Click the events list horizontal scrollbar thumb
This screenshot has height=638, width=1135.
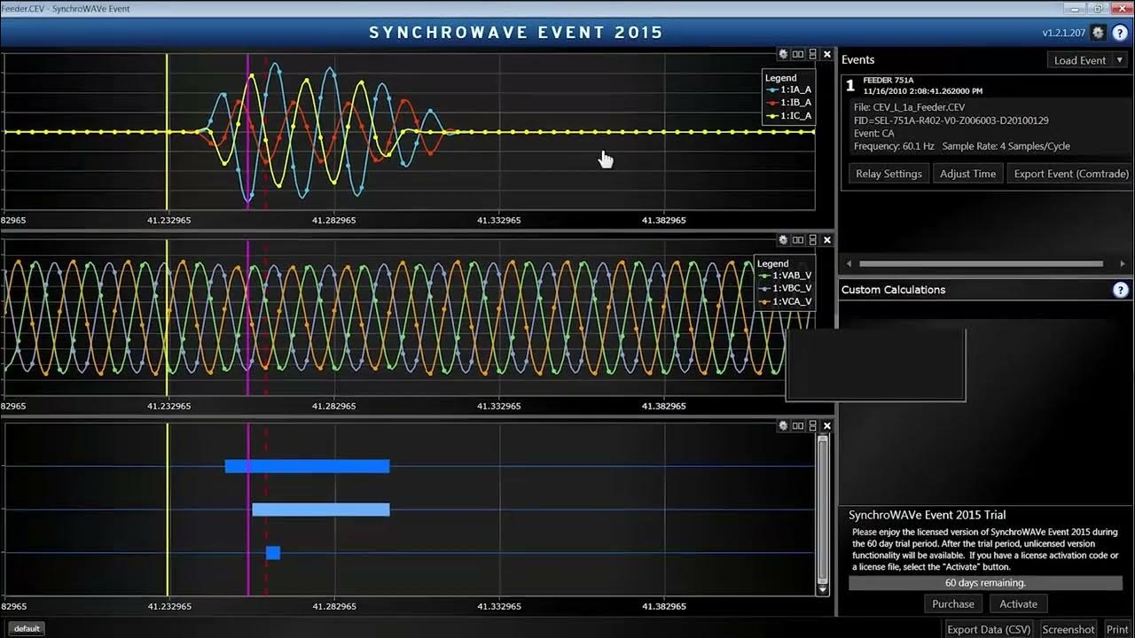pyautogui.click(x=981, y=263)
